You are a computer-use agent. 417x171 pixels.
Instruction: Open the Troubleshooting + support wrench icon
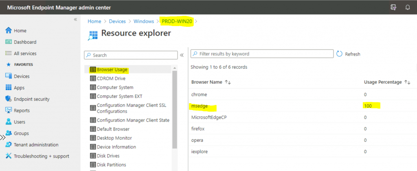point(9,156)
